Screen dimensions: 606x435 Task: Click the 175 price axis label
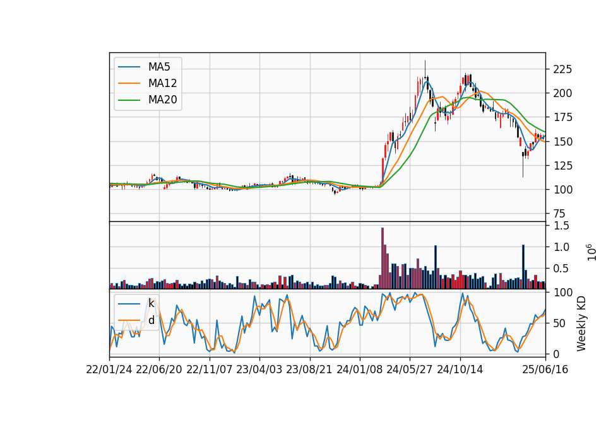click(x=562, y=117)
